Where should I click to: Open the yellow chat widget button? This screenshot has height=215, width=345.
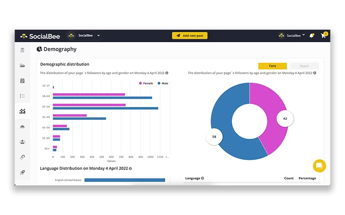pos(319,166)
